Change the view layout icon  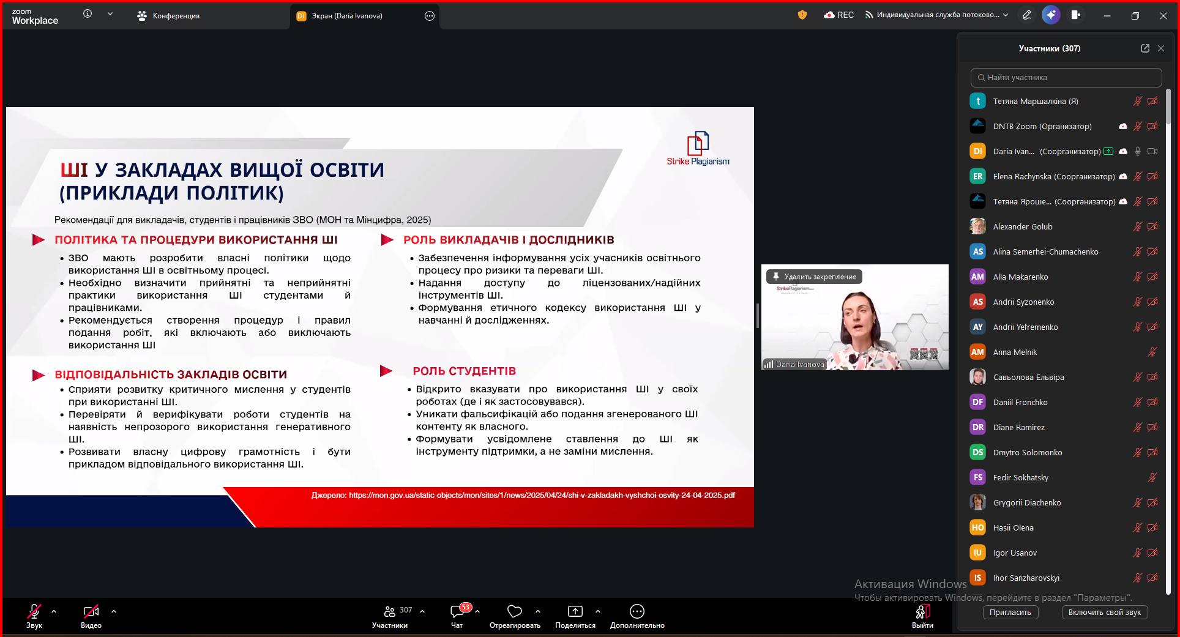[x=1076, y=15]
